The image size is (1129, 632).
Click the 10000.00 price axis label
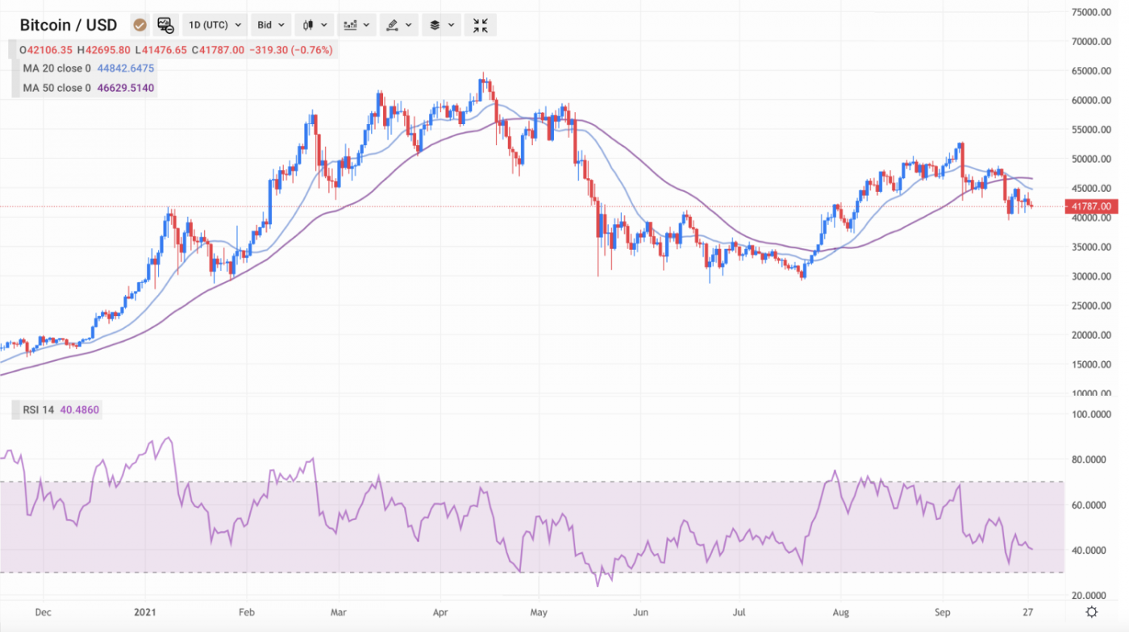pyautogui.click(x=1092, y=393)
